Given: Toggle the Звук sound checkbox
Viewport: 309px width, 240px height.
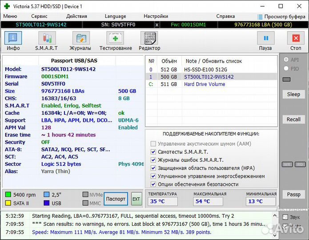Looking at the screenshot, I should pos(285,217).
